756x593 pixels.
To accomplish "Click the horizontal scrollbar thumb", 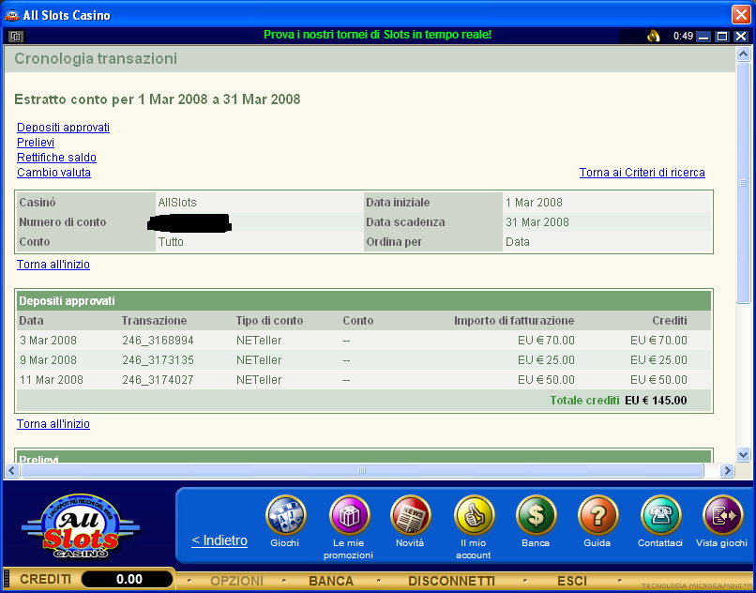I will point(362,470).
